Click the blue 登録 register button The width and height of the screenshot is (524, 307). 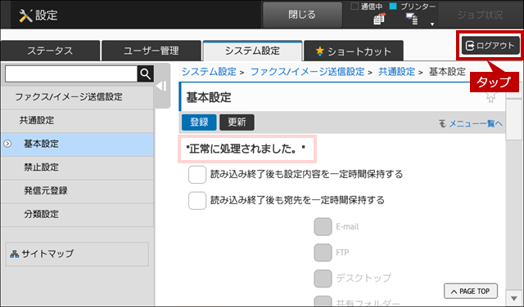199,122
